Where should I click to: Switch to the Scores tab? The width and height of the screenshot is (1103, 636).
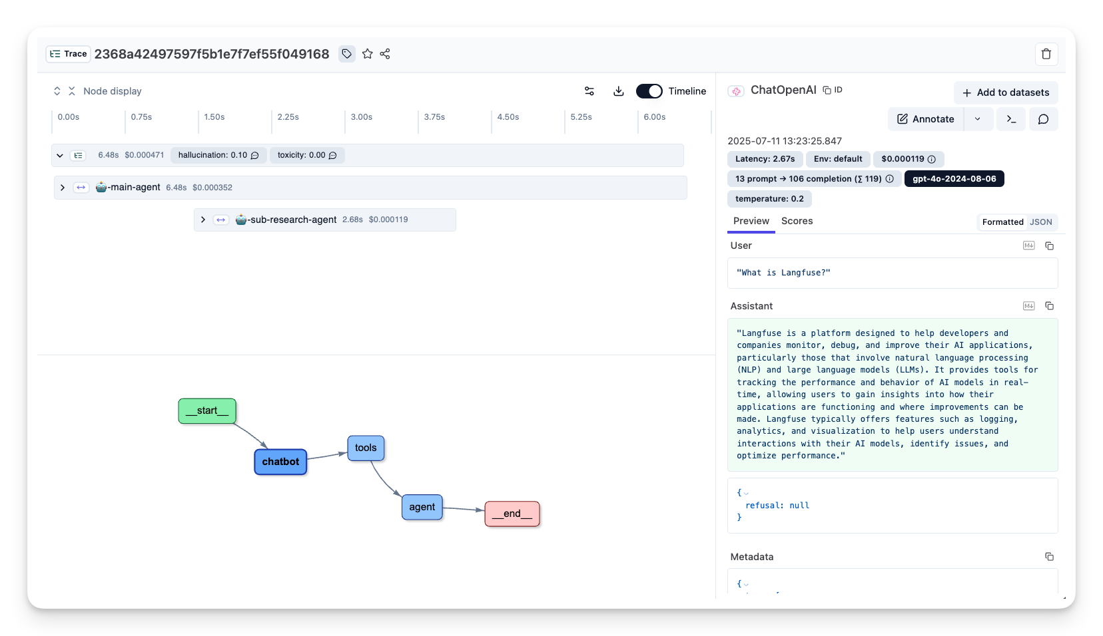[x=797, y=221]
